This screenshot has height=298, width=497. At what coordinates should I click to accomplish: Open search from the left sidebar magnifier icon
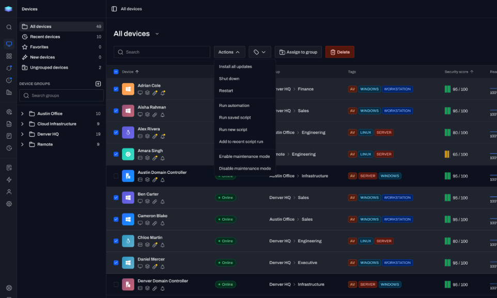coord(9,27)
